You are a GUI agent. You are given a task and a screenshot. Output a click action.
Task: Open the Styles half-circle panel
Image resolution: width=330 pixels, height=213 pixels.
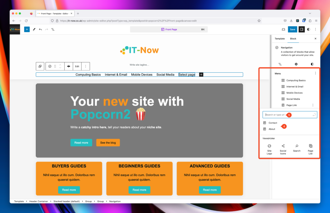click(308, 29)
